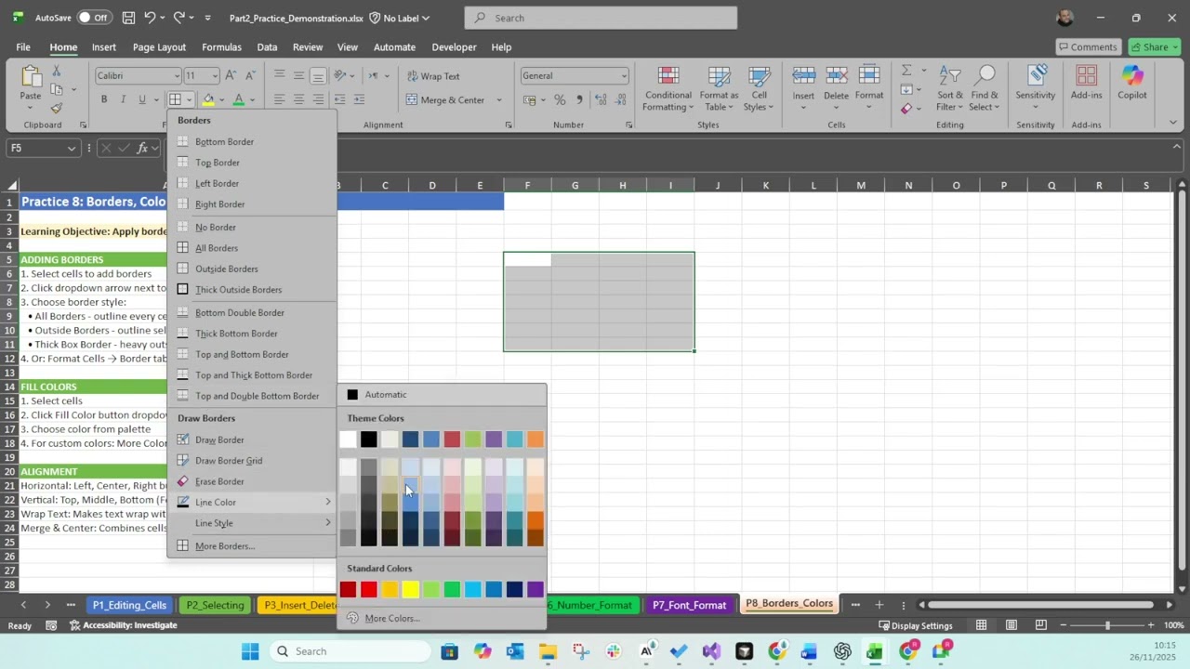The height and width of the screenshot is (669, 1190).
Task: Click the Clear eraser icon in Editing
Action: point(906,109)
